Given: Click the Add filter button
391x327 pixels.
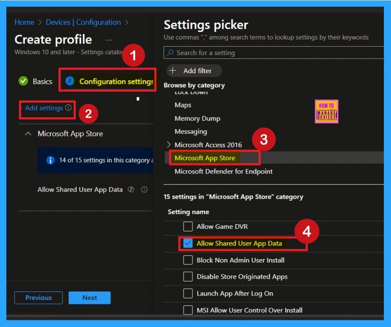Looking at the screenshot, I should [x=194, y=71].
